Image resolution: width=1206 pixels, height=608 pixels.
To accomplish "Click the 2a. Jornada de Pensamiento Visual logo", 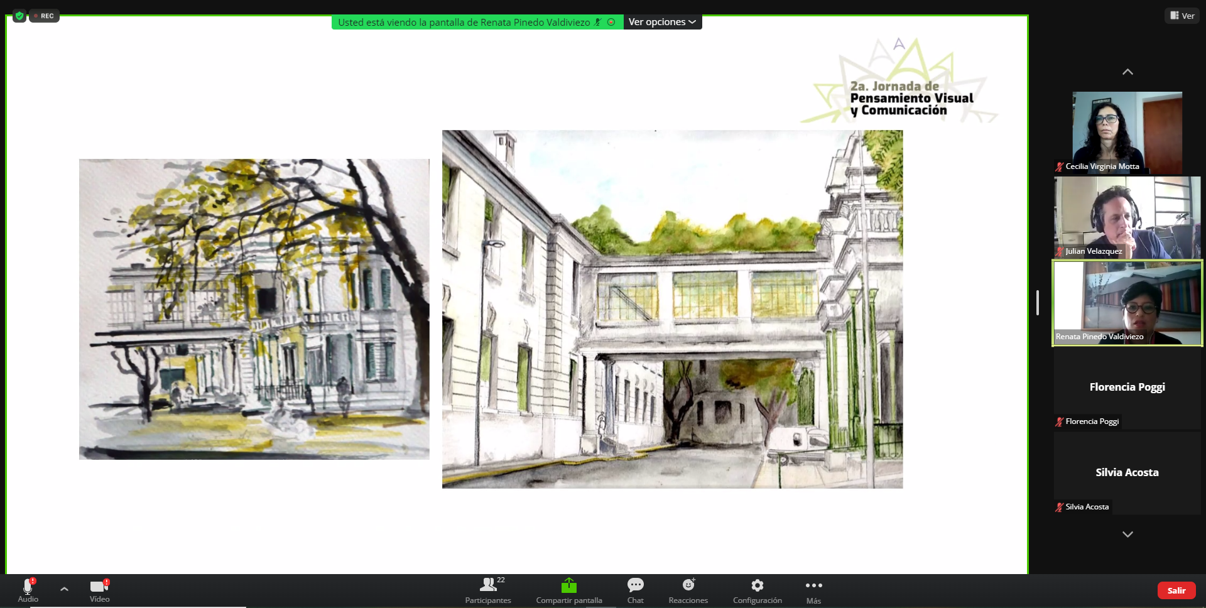I will (x=899, y=80).
